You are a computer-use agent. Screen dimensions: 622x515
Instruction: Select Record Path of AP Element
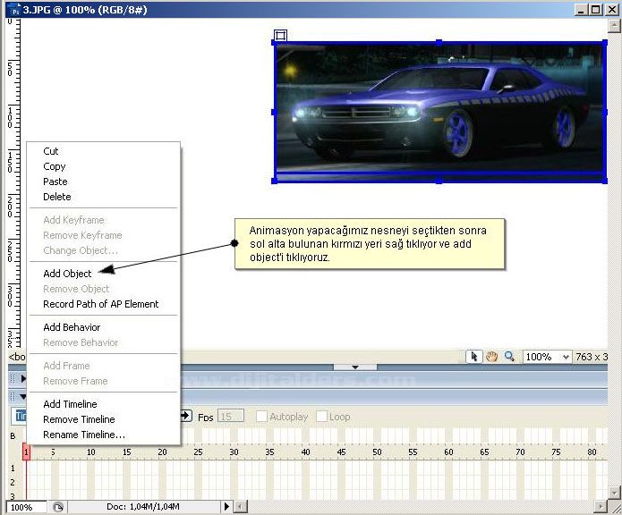101,304
